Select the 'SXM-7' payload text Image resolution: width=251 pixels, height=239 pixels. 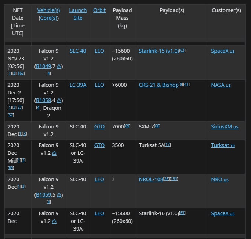point(146,127)
